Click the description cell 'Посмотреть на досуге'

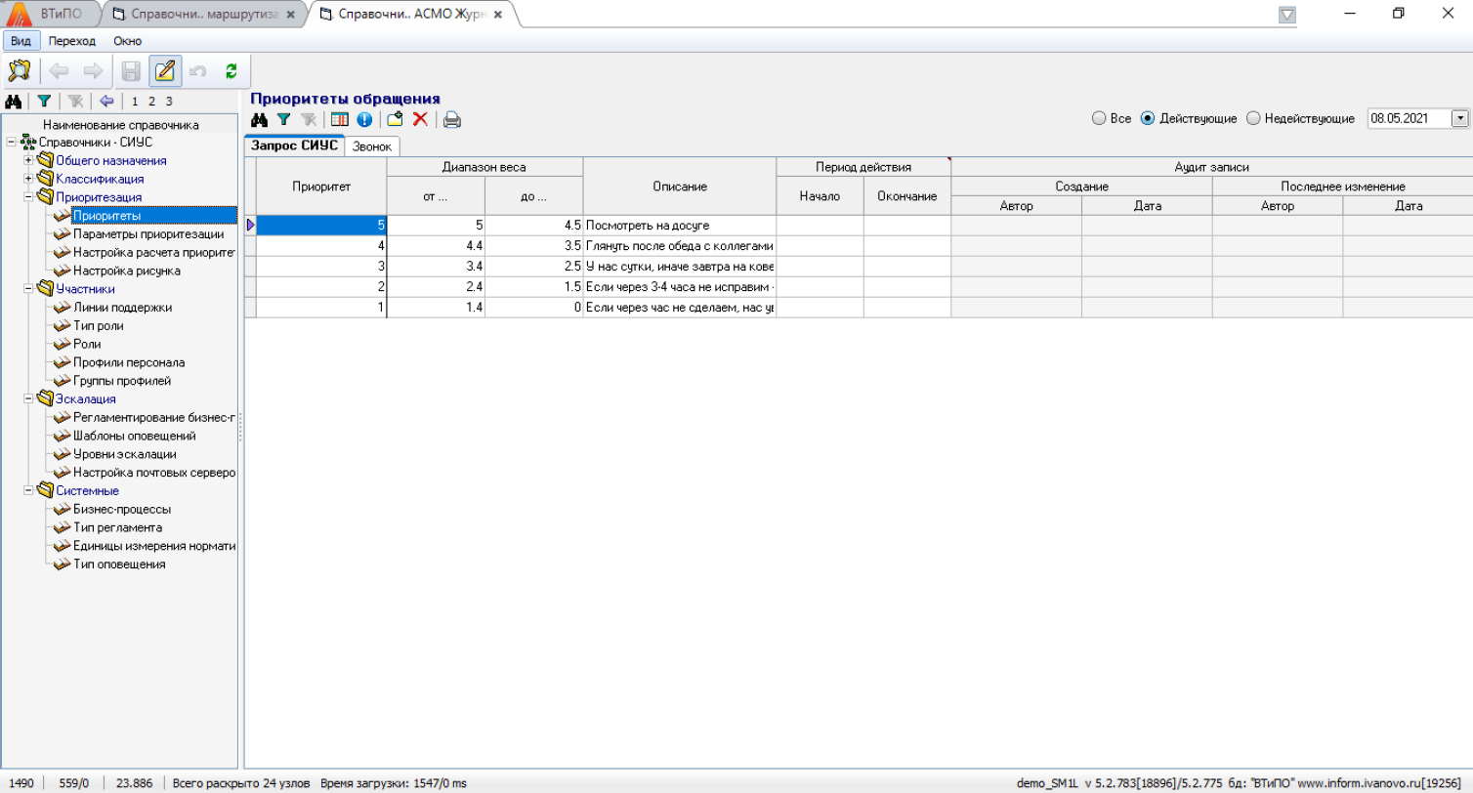(x=679, y=226)
